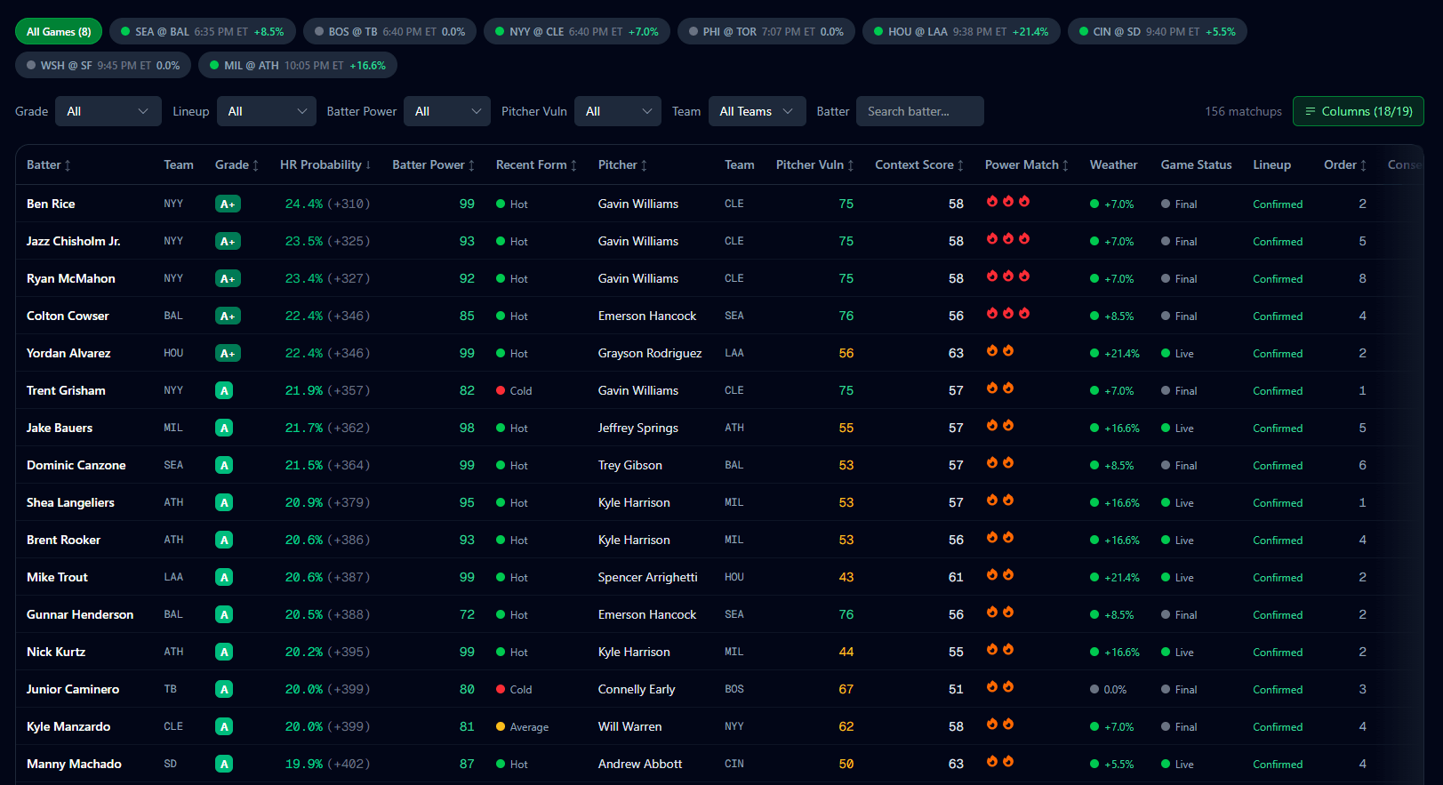Click flame icons in Manny Machado row

pyautogui.click(x=1000, y=762)
